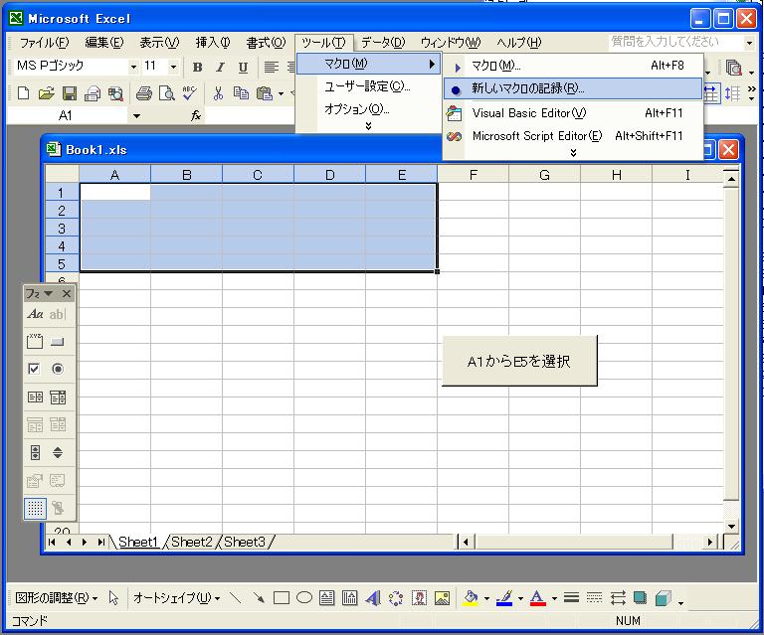Image resolution: width=764 pixels, height=635 pixels.
Task: Open the Forms toolbar options arrow
Action: coord(48,293)
